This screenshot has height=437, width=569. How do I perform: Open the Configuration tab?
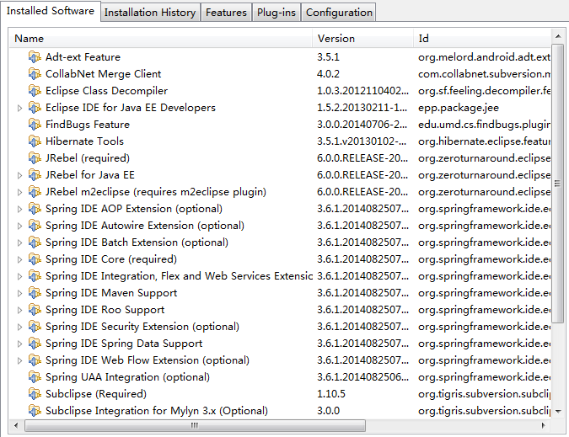click(339, 13)
